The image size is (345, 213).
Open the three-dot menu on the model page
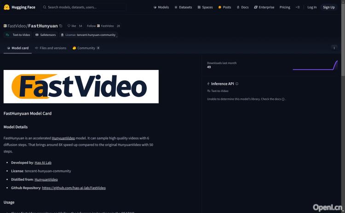pyautogui.click(x=334, y=47)
